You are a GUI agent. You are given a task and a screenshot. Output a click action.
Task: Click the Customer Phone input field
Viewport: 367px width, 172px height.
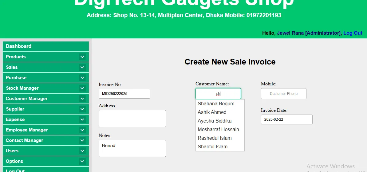point(283,94)
